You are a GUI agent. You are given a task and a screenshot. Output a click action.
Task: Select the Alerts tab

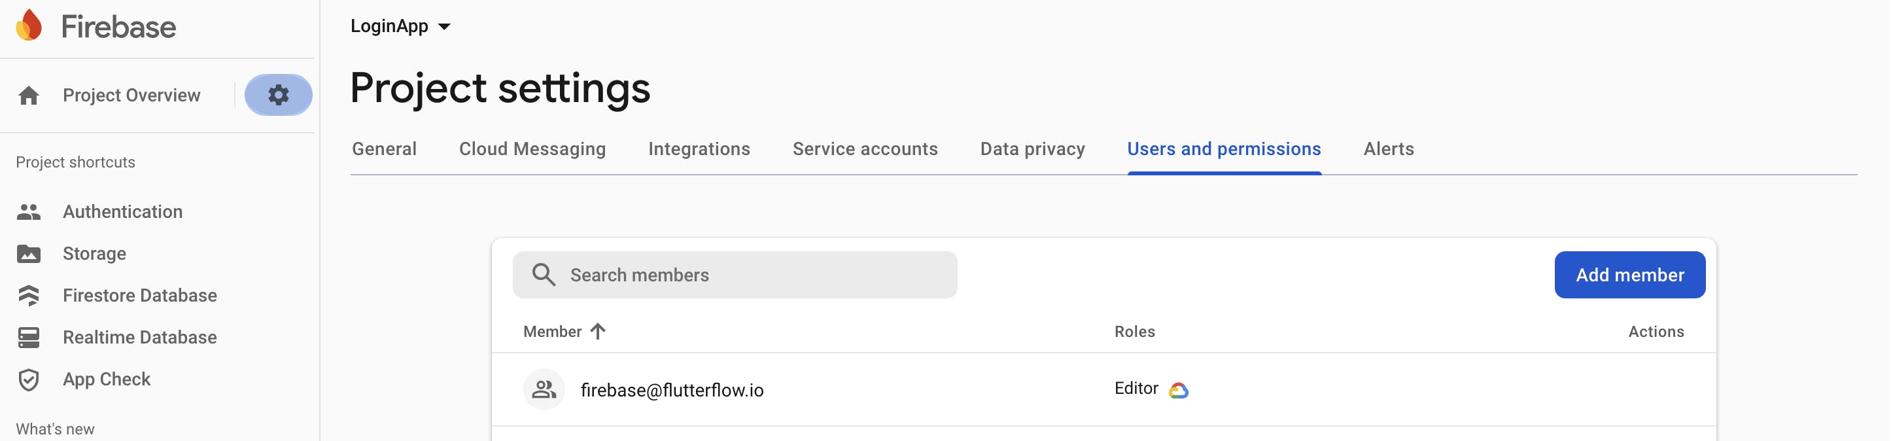pos(1387,149)
